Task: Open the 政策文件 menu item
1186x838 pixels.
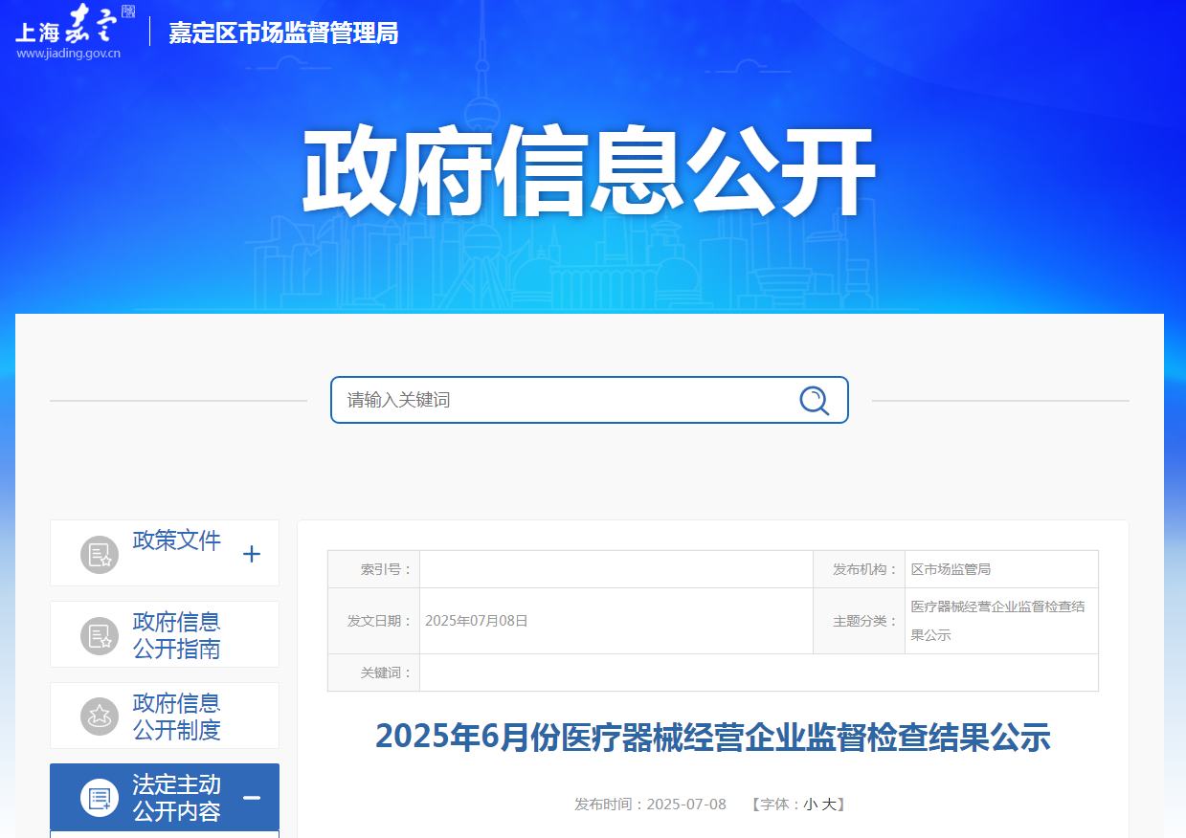Action: (x=165, y=553)
